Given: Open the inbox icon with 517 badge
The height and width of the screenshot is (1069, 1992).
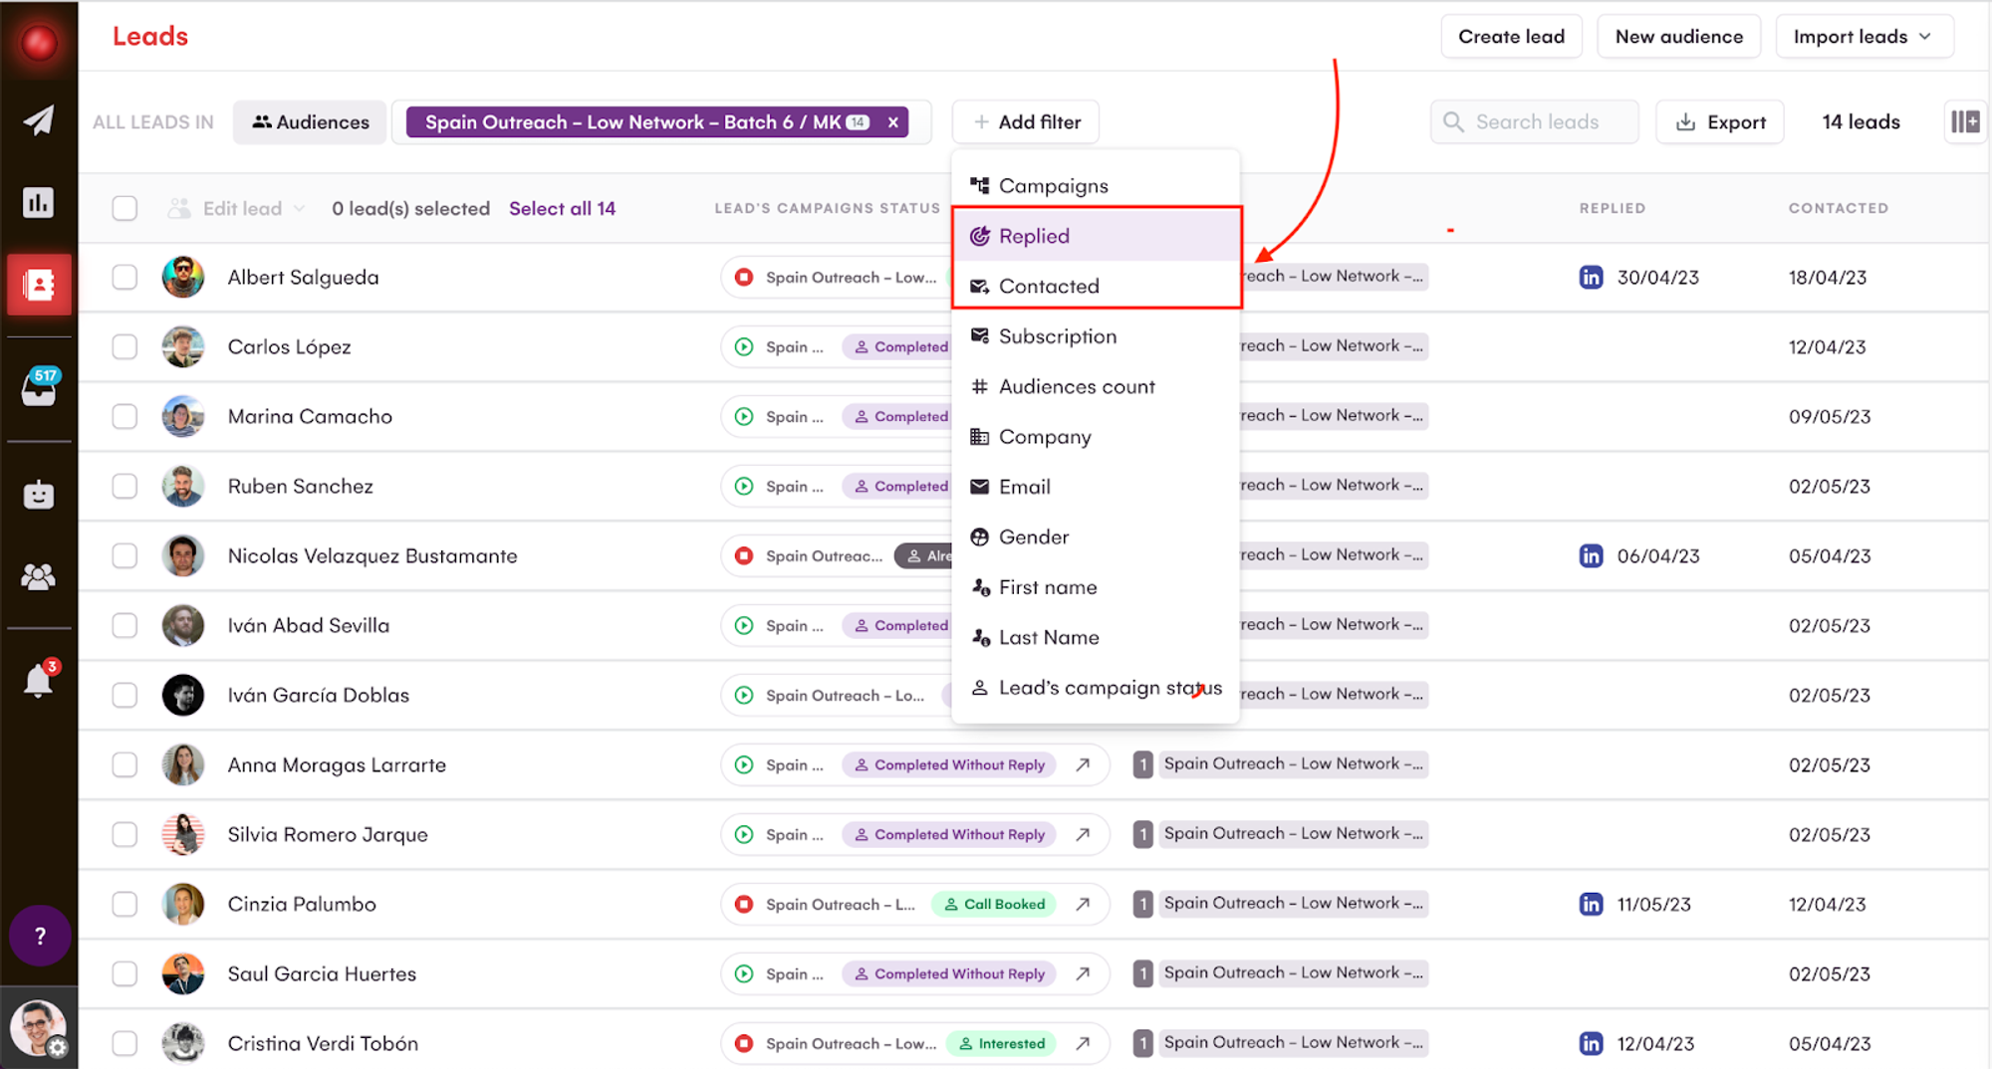Looking at the screenshot, I should pyautogui.click(x=40, y=388).
